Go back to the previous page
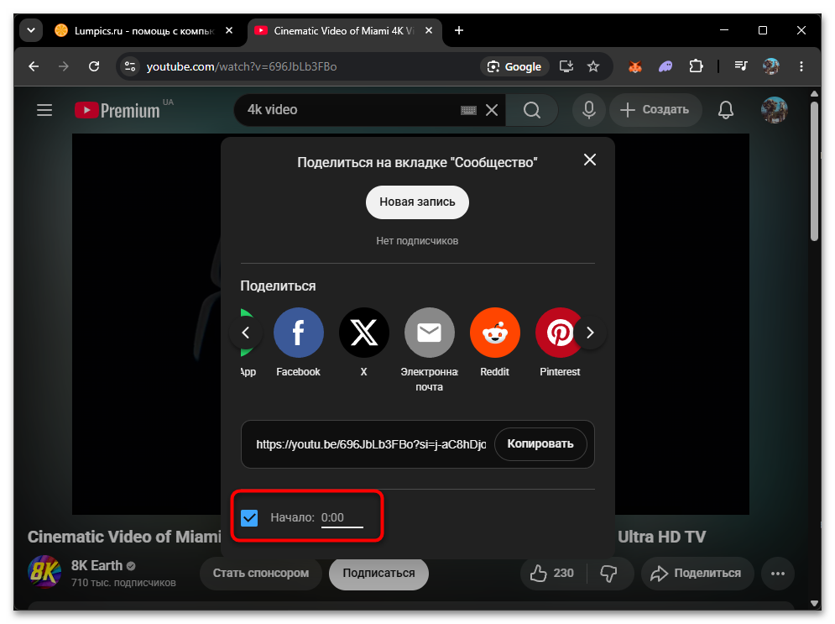The image size is (835, 624). point(34,66)
